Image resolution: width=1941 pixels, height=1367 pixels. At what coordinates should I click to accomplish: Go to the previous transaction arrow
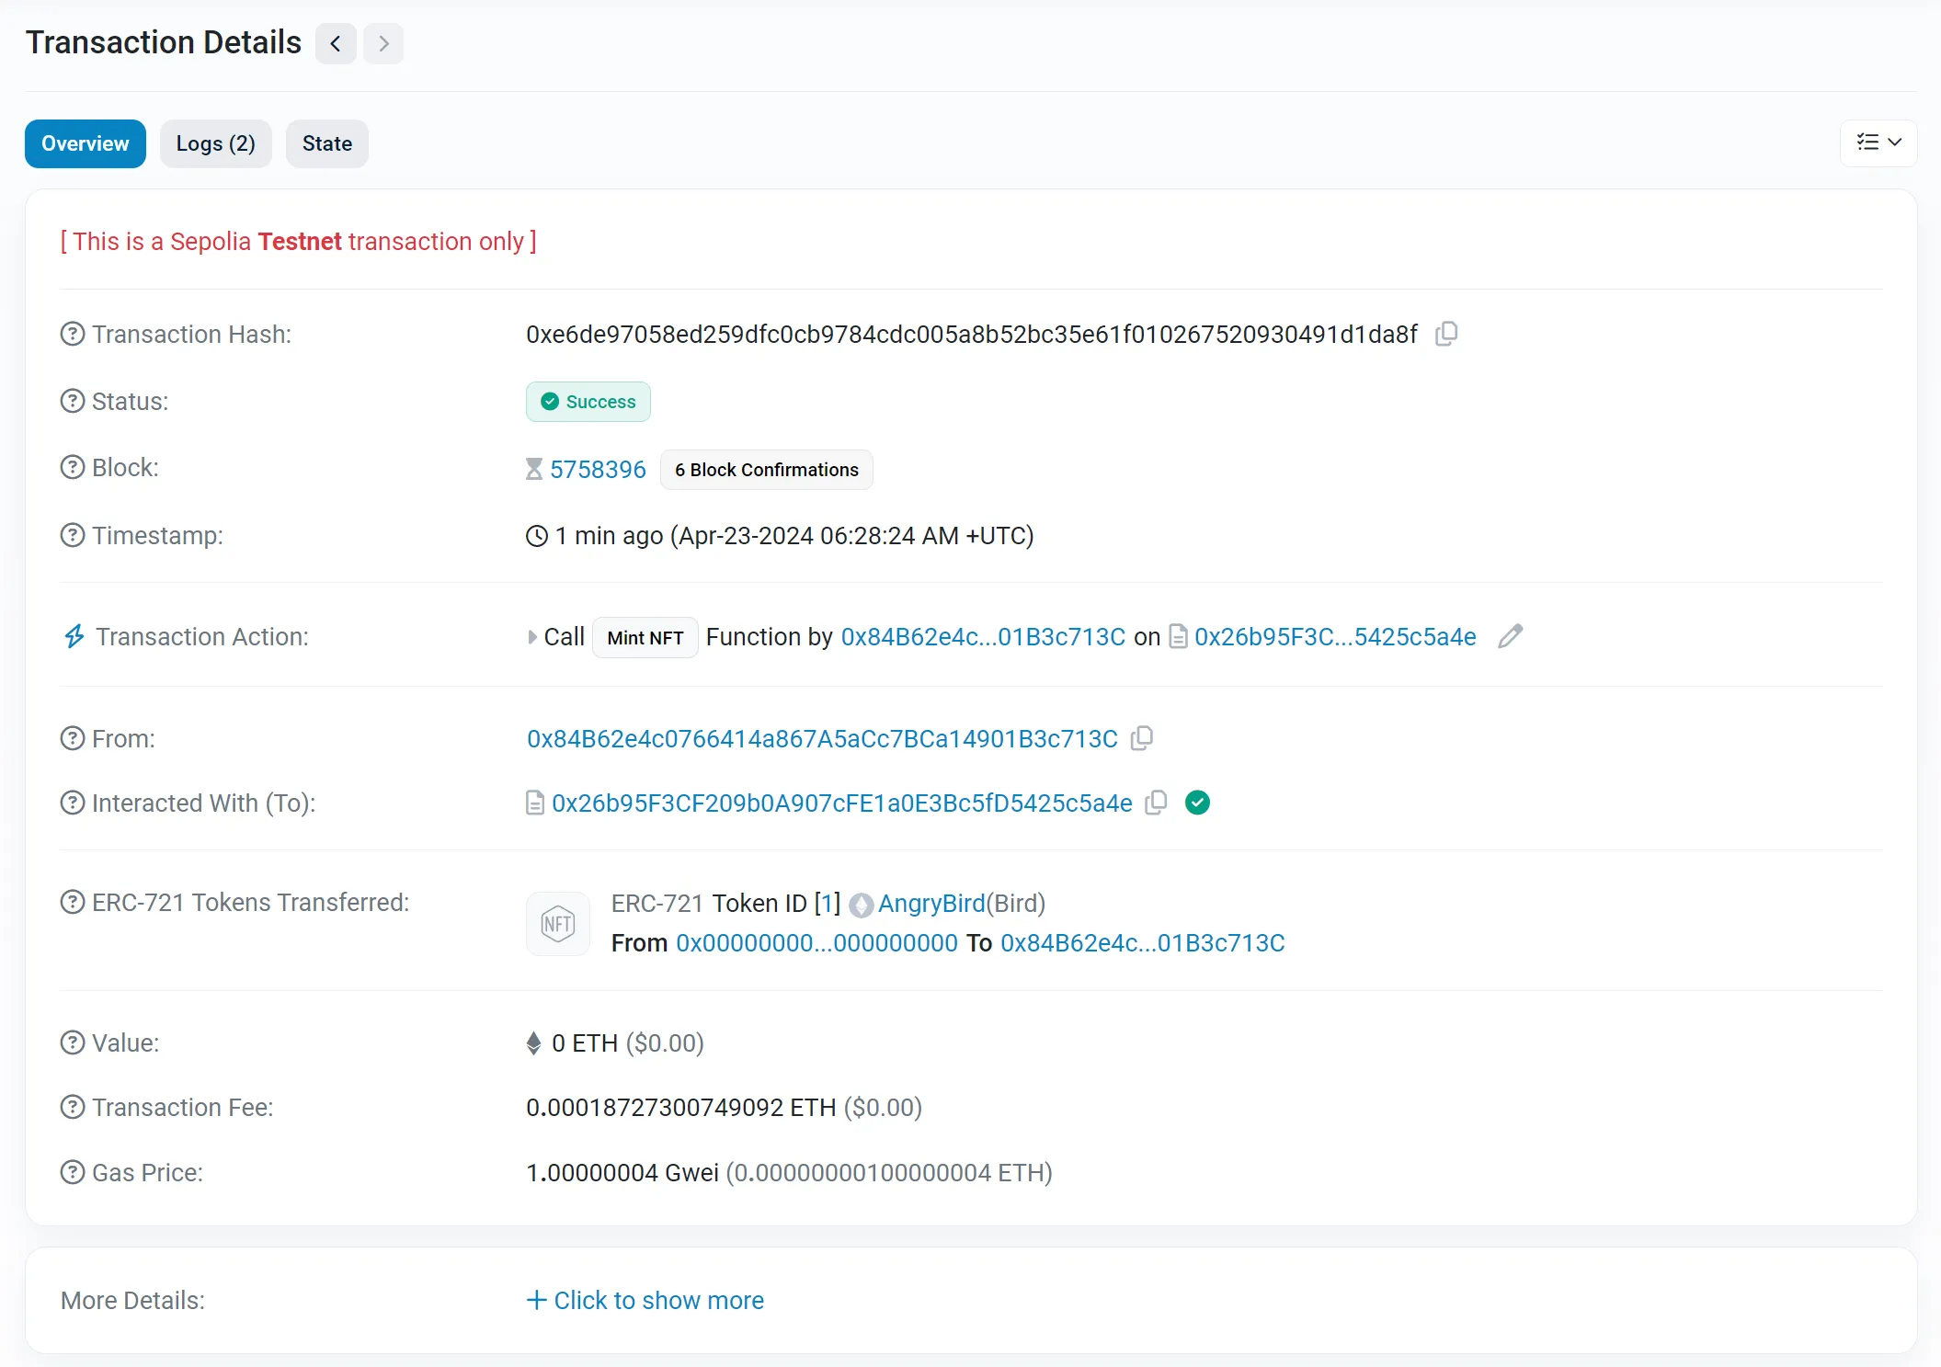[336, 43]
